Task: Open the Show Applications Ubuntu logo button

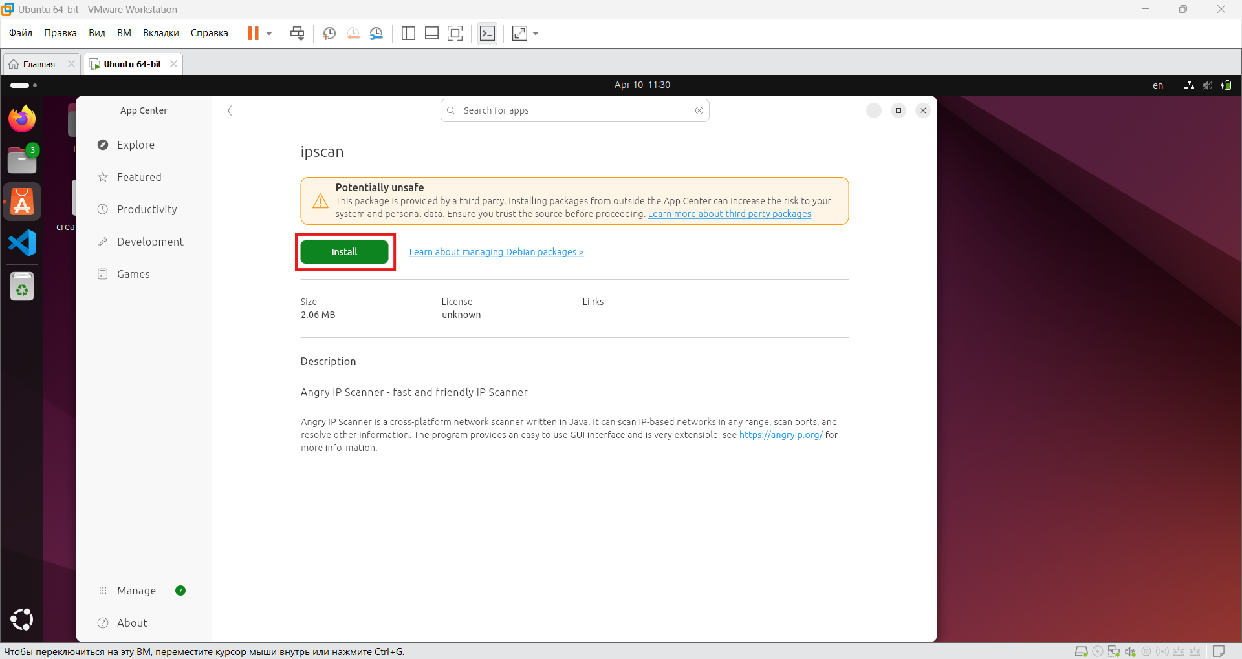Action: pos(22,619)
